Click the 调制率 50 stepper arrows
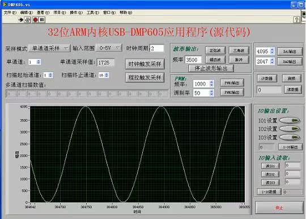306x219 pixels. (211, 93)
